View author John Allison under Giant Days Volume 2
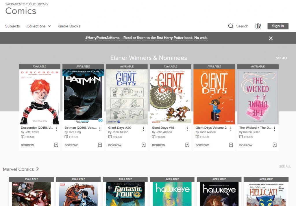The width and height of the screenshot is (296, 206). point(208,132)
